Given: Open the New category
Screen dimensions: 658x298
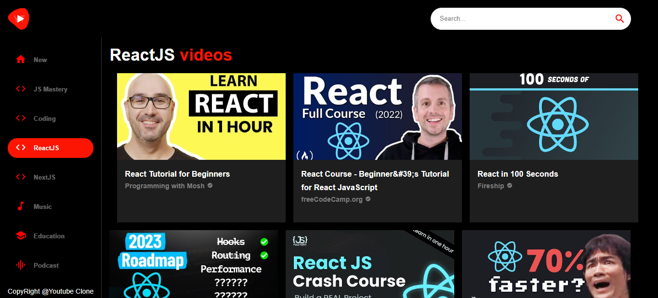Looking at the screenshot, I should [x=40, y=60].
